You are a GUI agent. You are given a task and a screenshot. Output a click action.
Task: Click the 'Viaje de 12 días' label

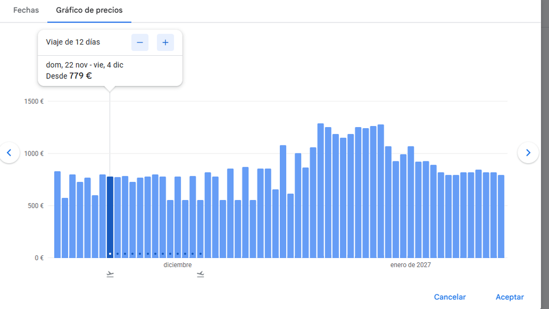point(73,42)
